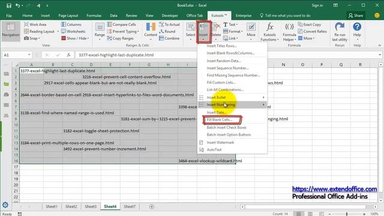This screenshot has width=384, height=216.
Task: Click the Kutools Delete tool
Action: (x=216, y=31)
